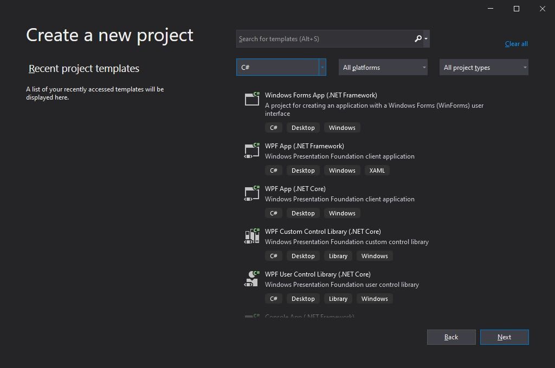
Task: Click the Next button
Action: point(505,337)
